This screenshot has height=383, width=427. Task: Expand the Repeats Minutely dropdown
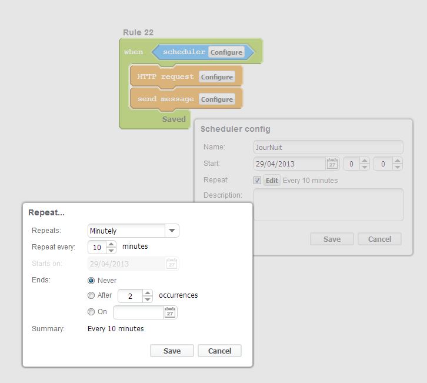pyautogui.click(x=172, y=231)
